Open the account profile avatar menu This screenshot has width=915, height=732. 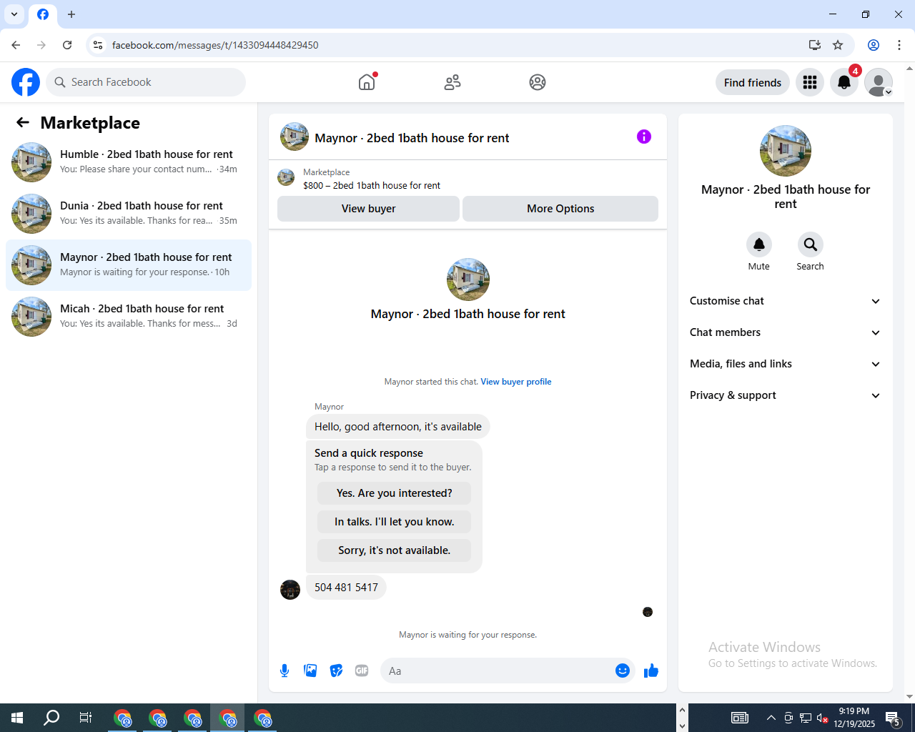pos(879,82)
